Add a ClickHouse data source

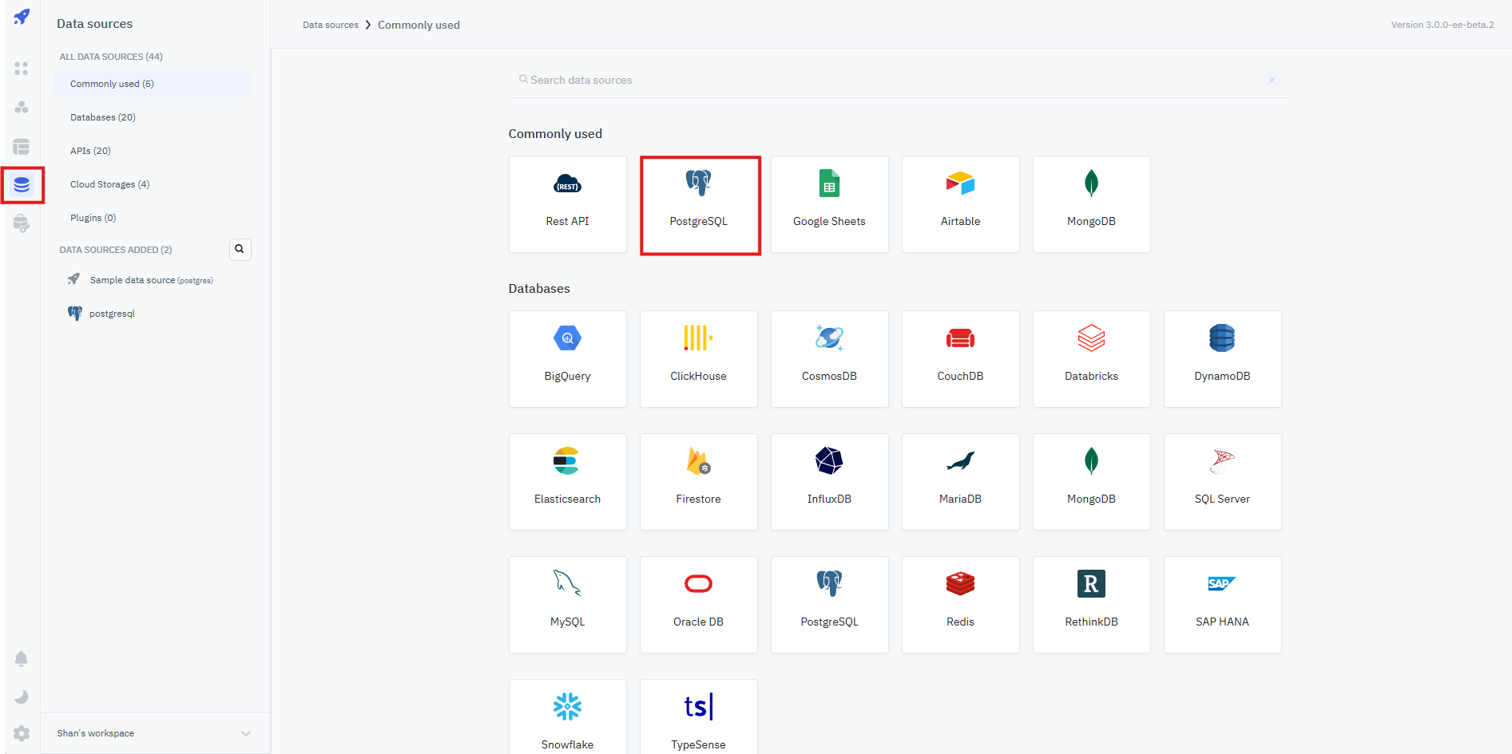click(x=699, y=359)
